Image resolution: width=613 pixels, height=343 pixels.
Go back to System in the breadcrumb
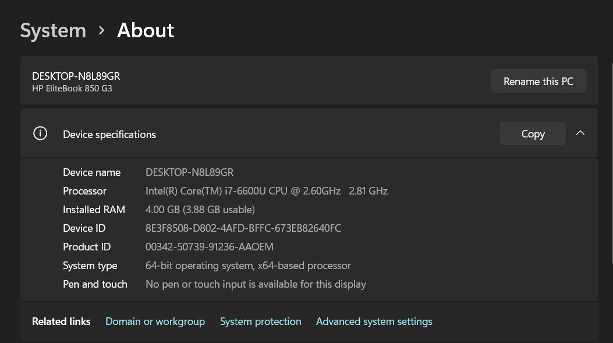[53, 30]
